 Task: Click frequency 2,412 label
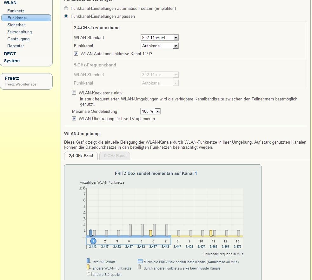(93, 247)
